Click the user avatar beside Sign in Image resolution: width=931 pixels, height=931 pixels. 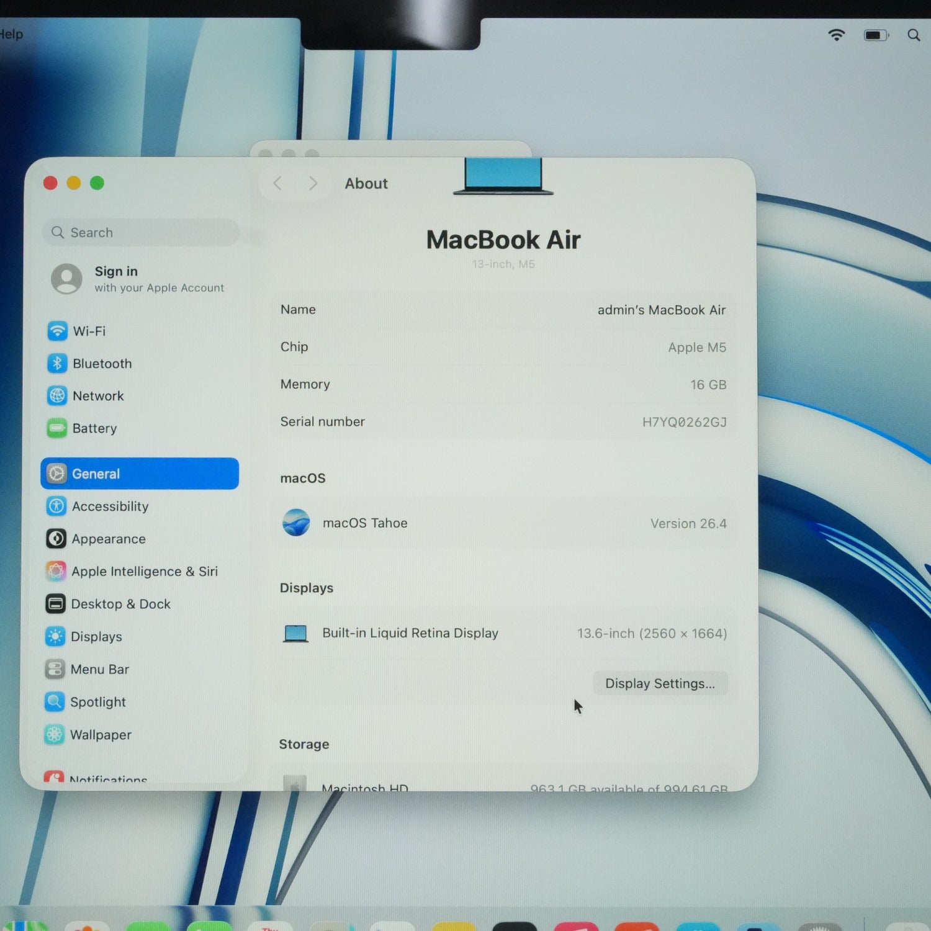66,279
